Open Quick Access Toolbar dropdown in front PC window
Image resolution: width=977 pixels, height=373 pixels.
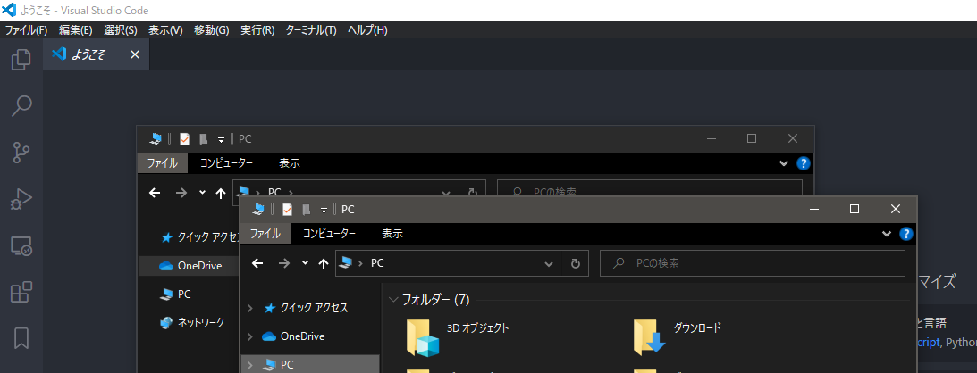324,210
